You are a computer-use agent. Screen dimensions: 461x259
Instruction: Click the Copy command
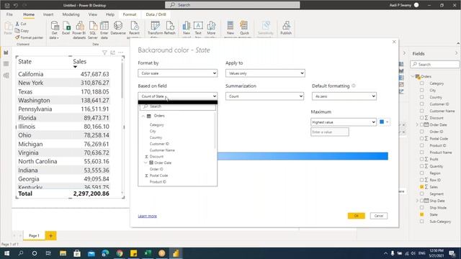point(22,30)
